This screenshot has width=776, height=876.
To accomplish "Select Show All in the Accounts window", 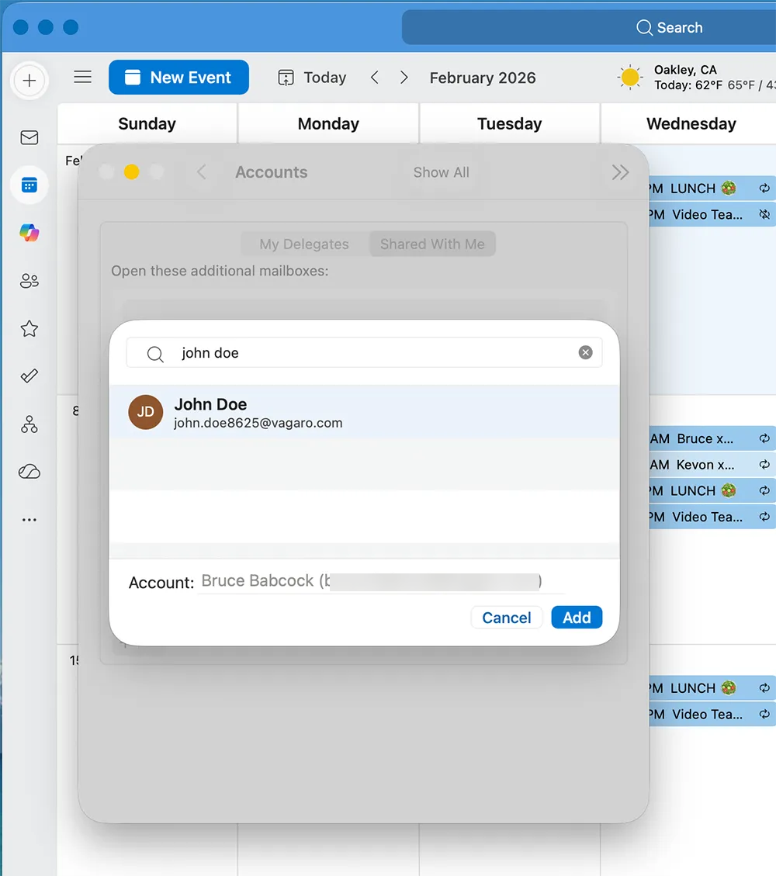I will pyautogui.click(x=441, y=172).
